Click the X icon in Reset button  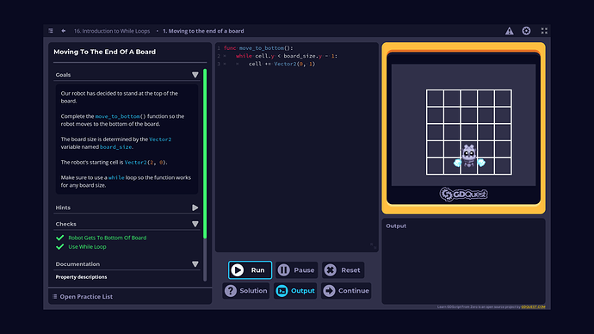331,270
